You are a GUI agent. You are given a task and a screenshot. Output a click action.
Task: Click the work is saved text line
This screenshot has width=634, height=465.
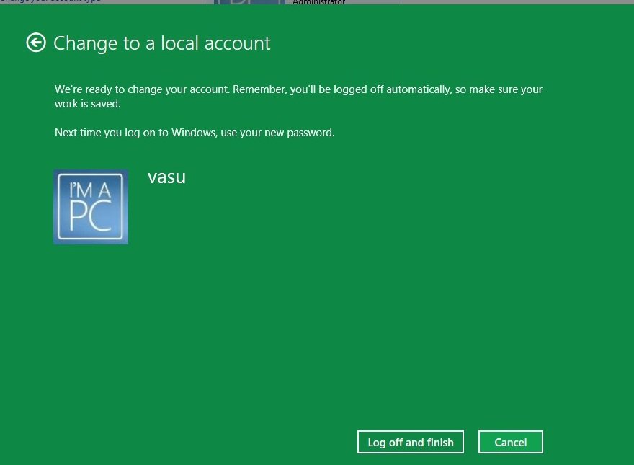pos(88,104)
